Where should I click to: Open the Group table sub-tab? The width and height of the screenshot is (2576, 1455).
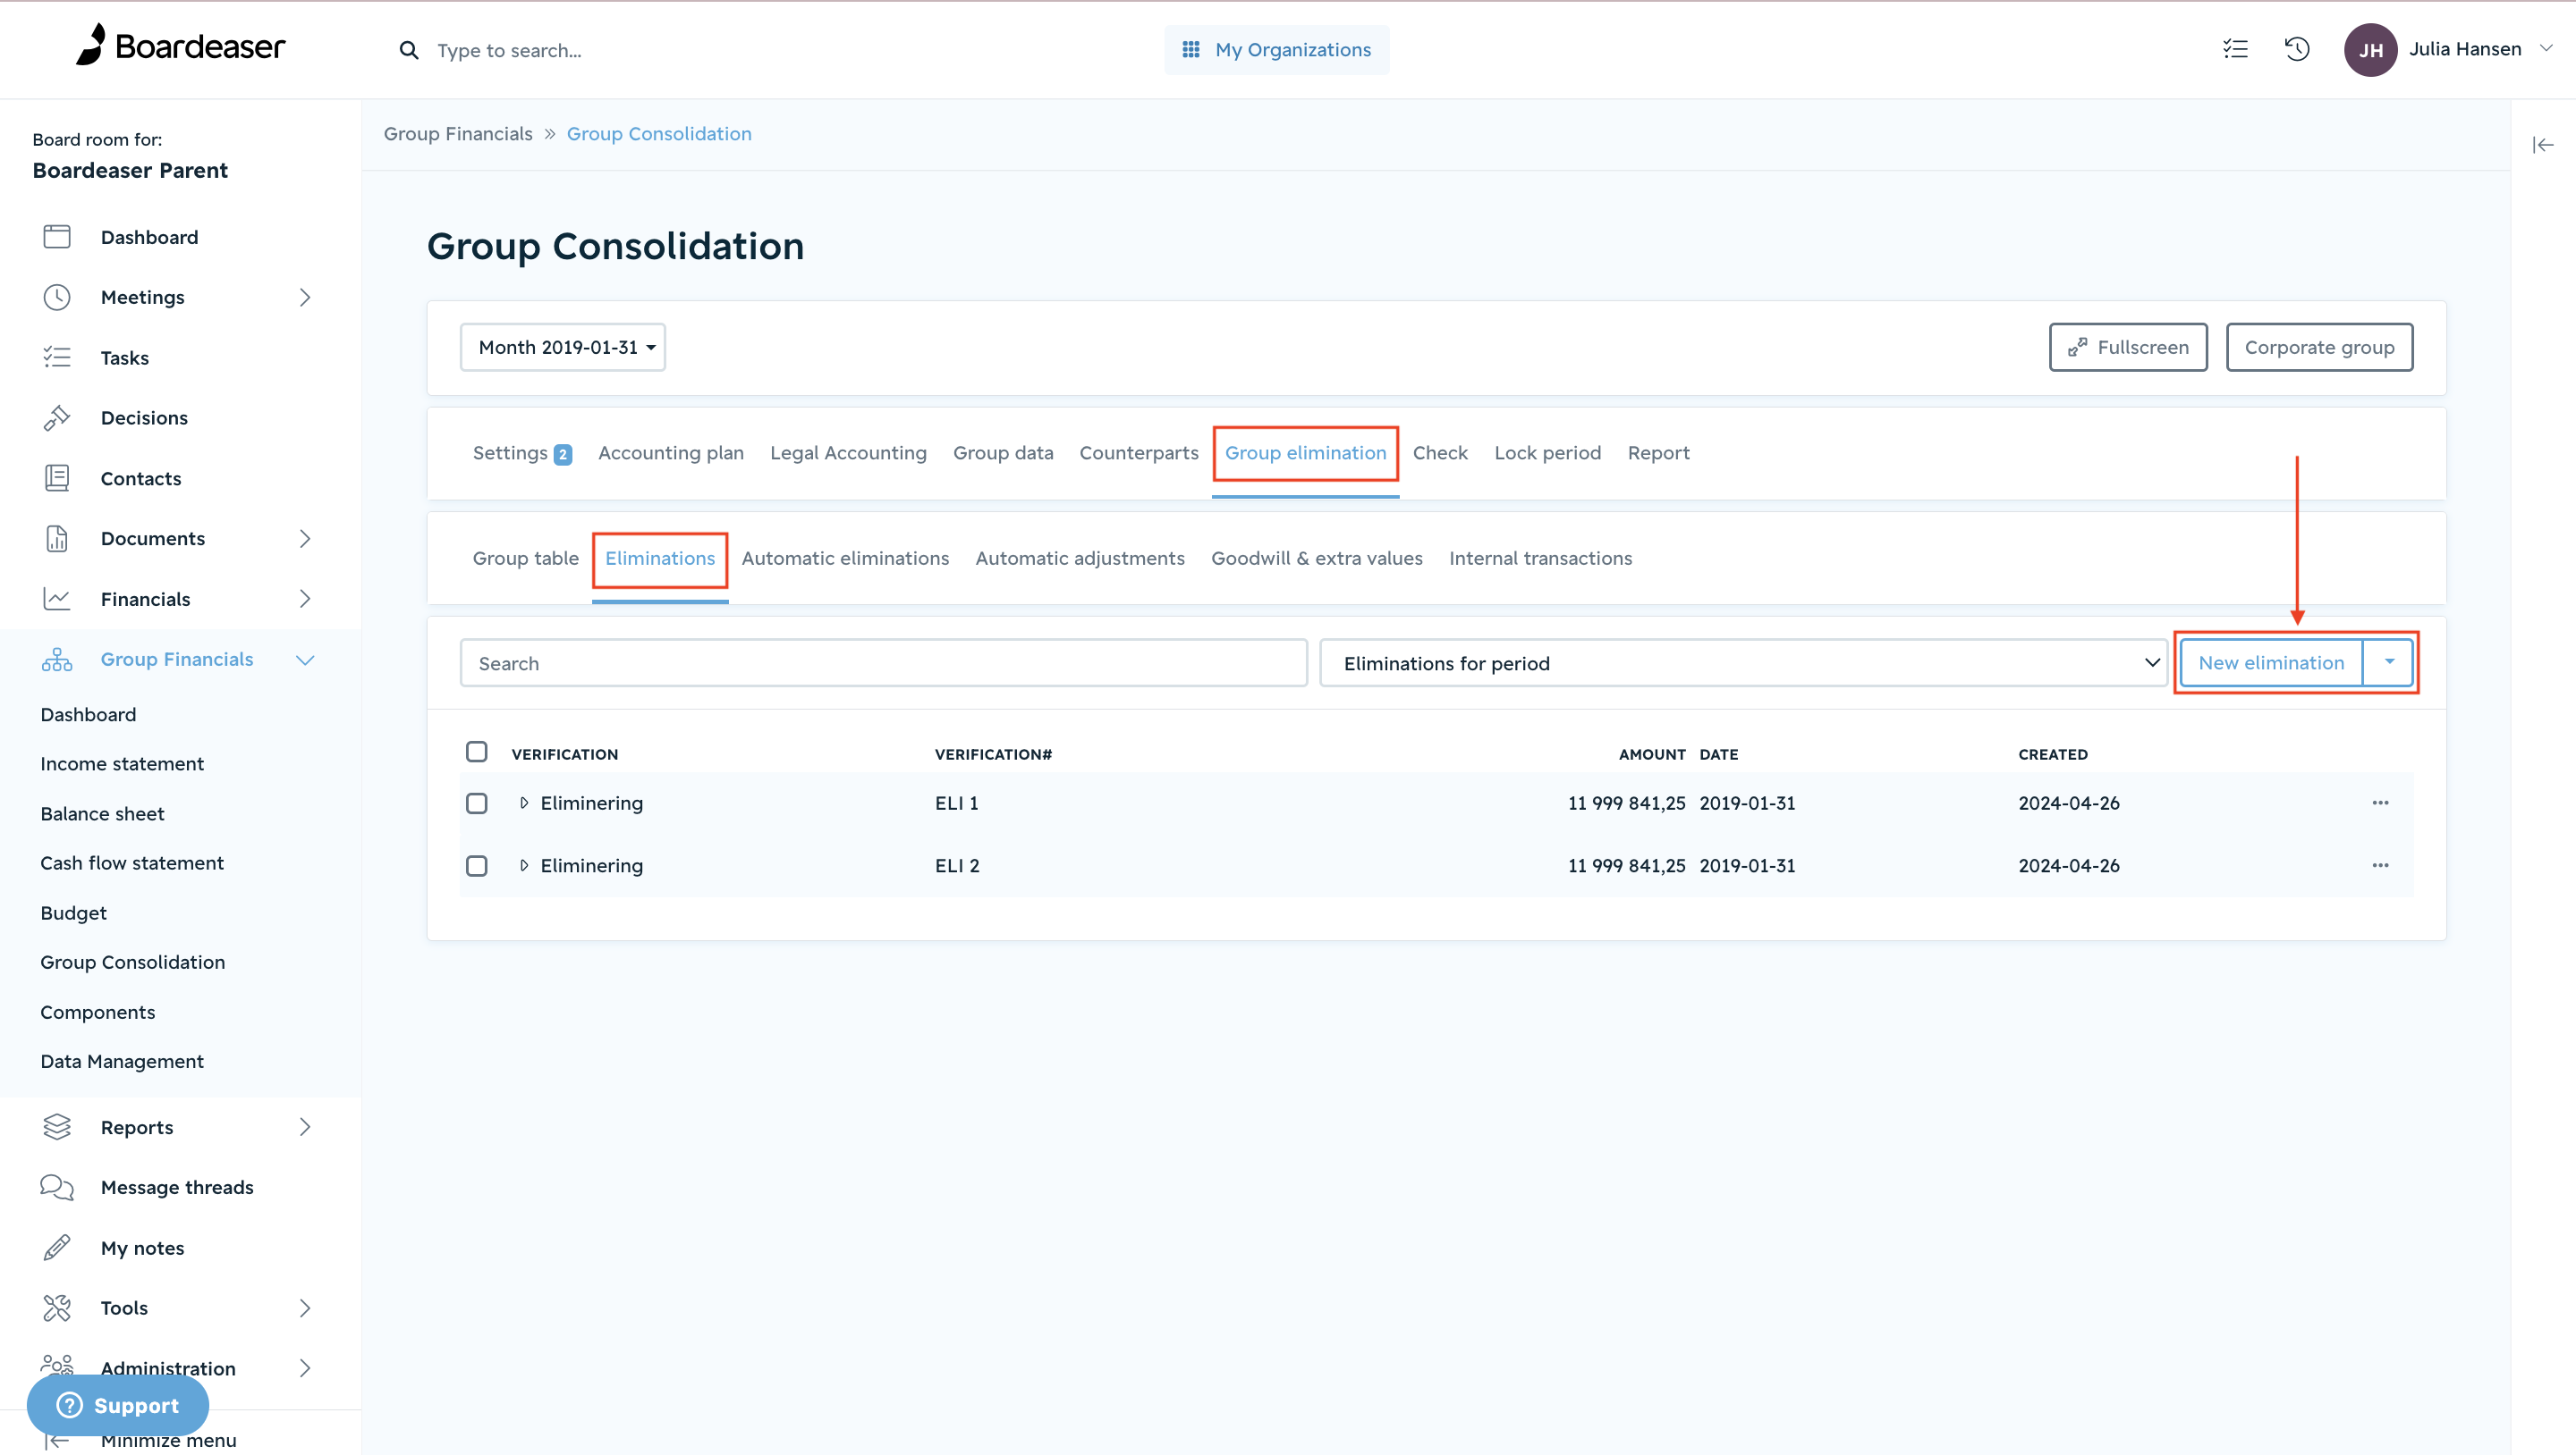pyautogui.click(x=526, y=559)
